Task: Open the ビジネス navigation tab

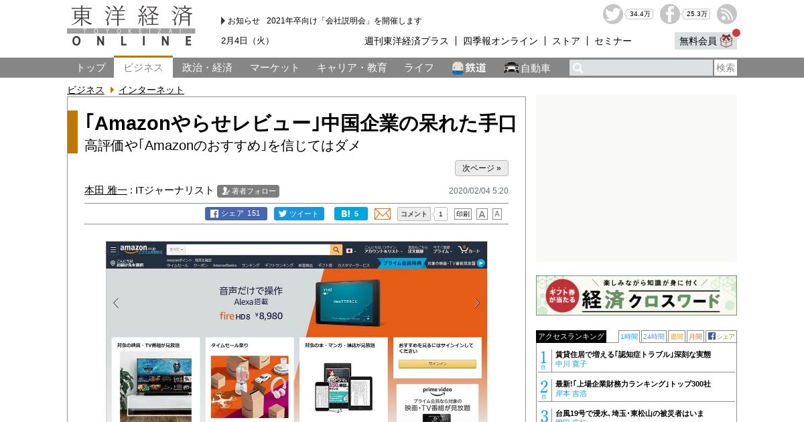Action: (143, 67)
